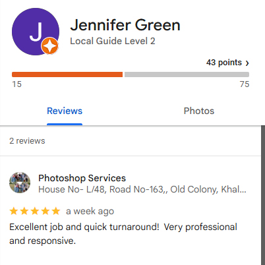Click the Jennifer Green name heading
Screen dimensions: 265x265
pos(125,25)
